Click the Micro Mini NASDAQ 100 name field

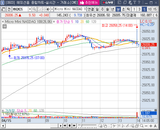(70, 9)
